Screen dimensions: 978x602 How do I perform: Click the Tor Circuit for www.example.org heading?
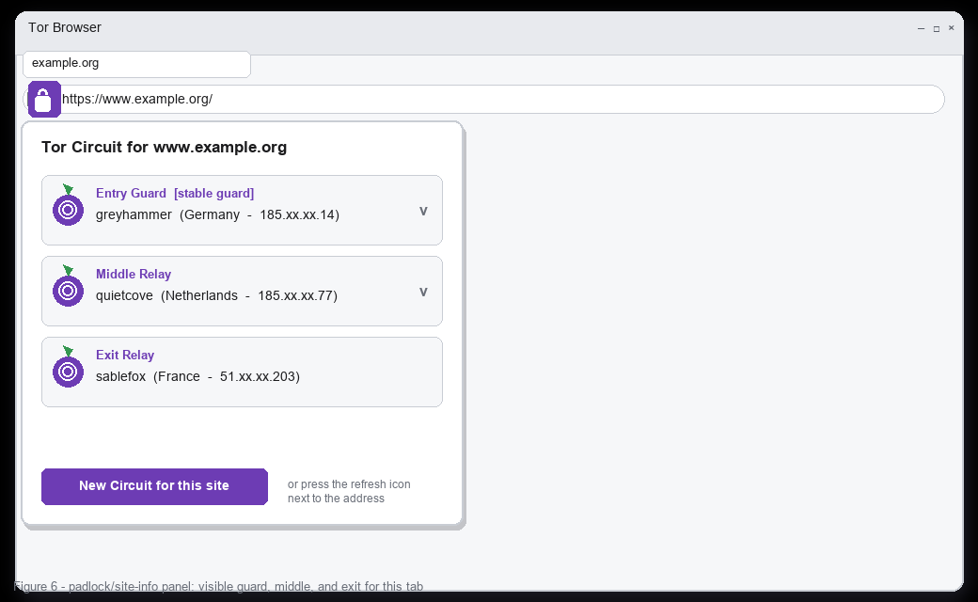click(164, 148)
